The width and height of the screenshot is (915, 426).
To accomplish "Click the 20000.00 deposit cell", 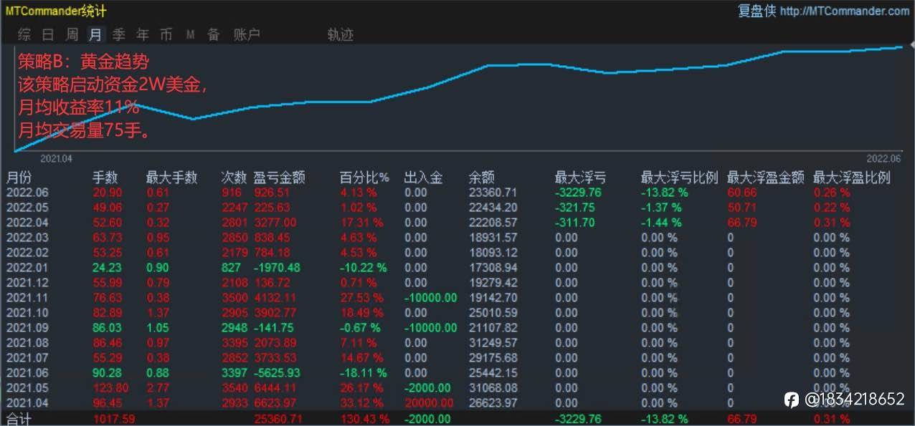I will [428, 403].
